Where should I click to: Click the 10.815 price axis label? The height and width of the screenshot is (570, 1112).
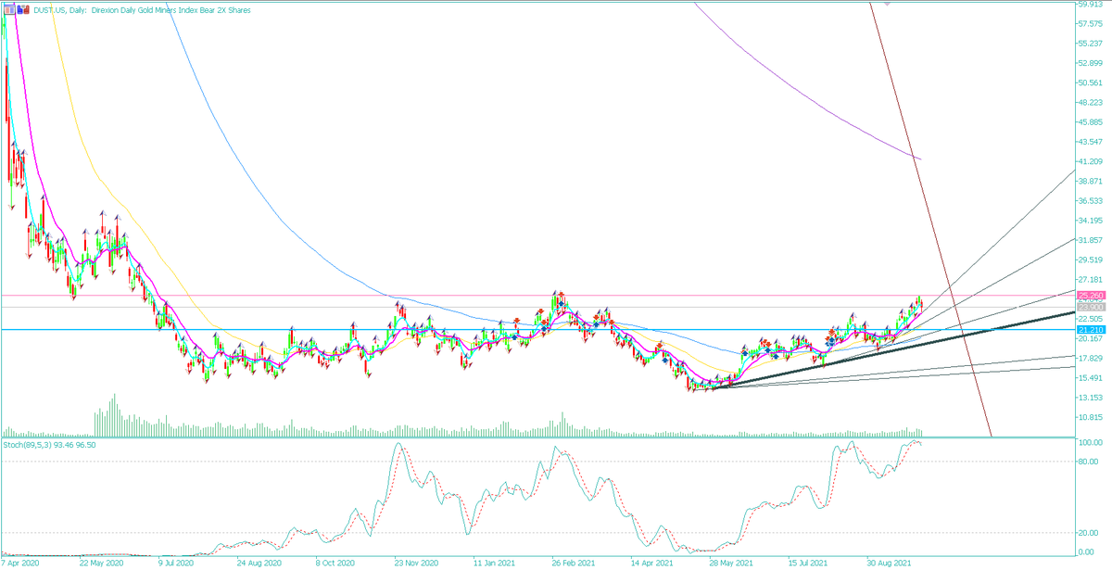coord(1092,417)
